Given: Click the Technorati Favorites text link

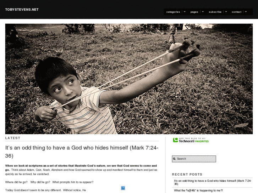Looking at the screenshot, I should pyautogui.click(x=194, y=141).
